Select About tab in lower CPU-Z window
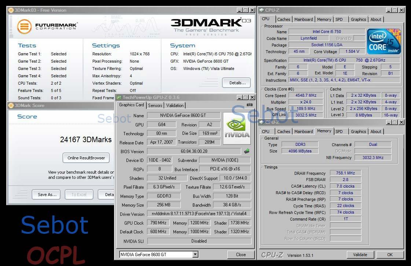This screenshot has width=411, height=266. pyautogui.click(x=375, y=132)
